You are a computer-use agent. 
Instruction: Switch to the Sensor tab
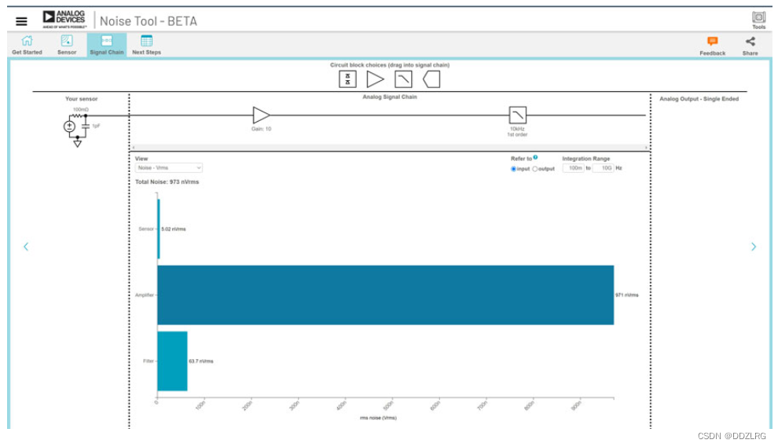click(x=67, y=45)
